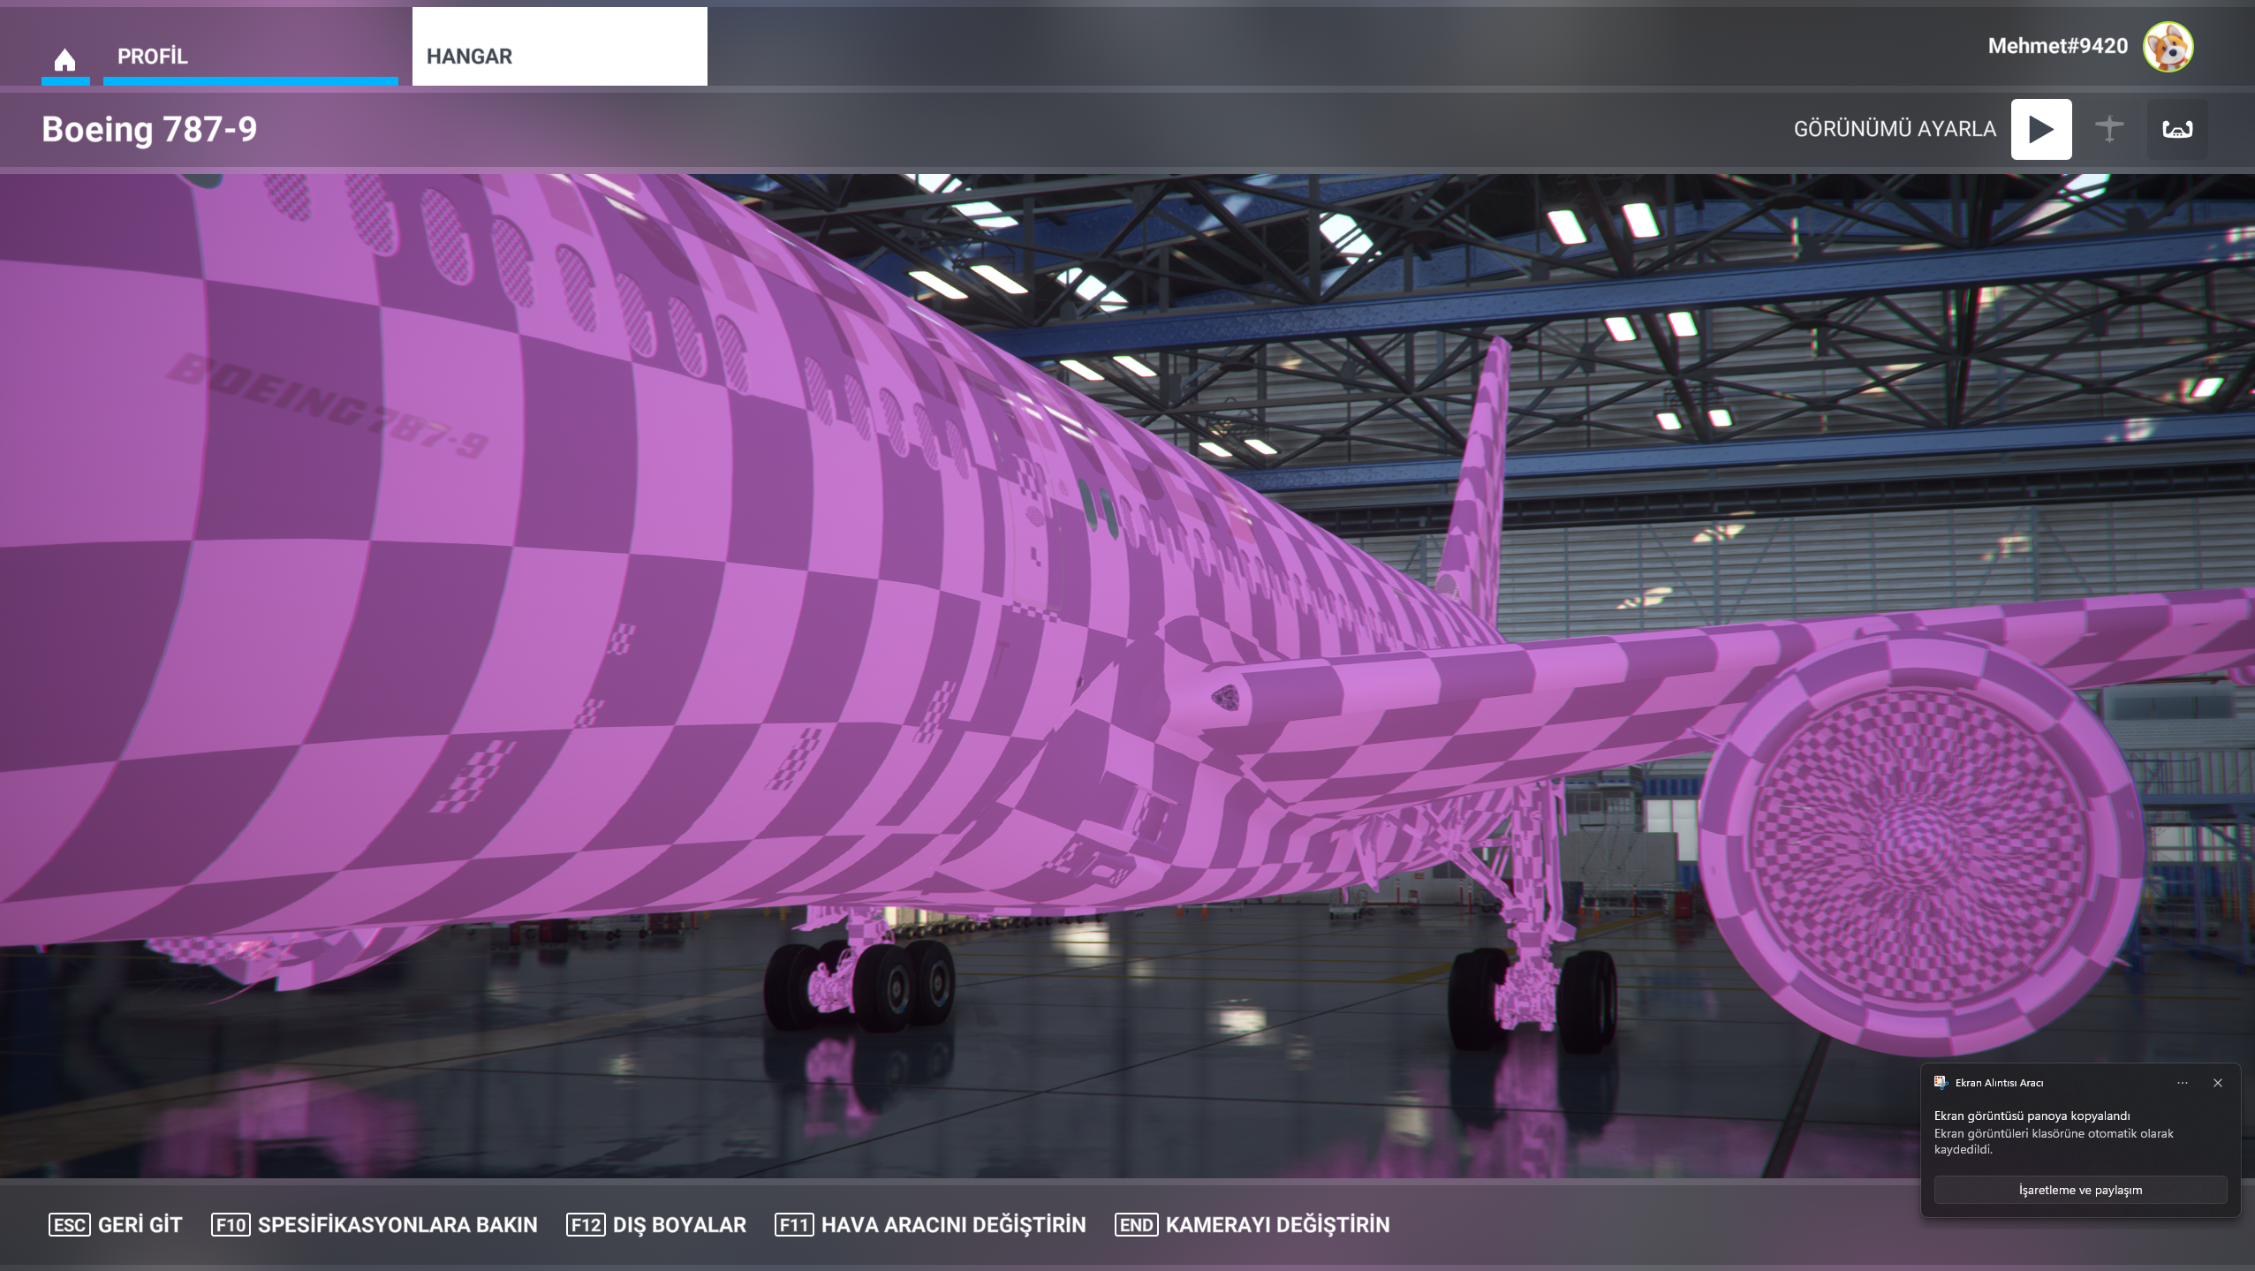Open the Mehmet#9420 profile avatar

[2168, 47]
